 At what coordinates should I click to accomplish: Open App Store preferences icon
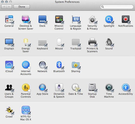[x=42, y=87]
